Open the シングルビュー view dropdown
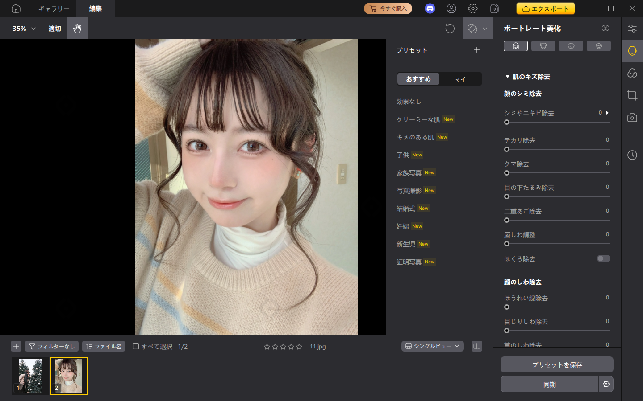643x401 pixels. point(432,346)
